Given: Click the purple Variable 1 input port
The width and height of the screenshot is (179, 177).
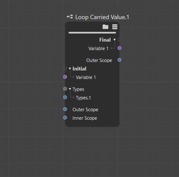Looking at the screenshot, I should click(65, 77).
